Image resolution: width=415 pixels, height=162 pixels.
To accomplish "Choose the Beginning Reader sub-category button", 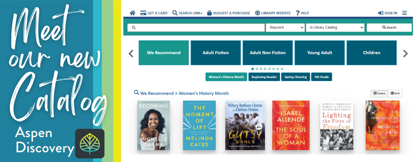I will coord(264,77).
